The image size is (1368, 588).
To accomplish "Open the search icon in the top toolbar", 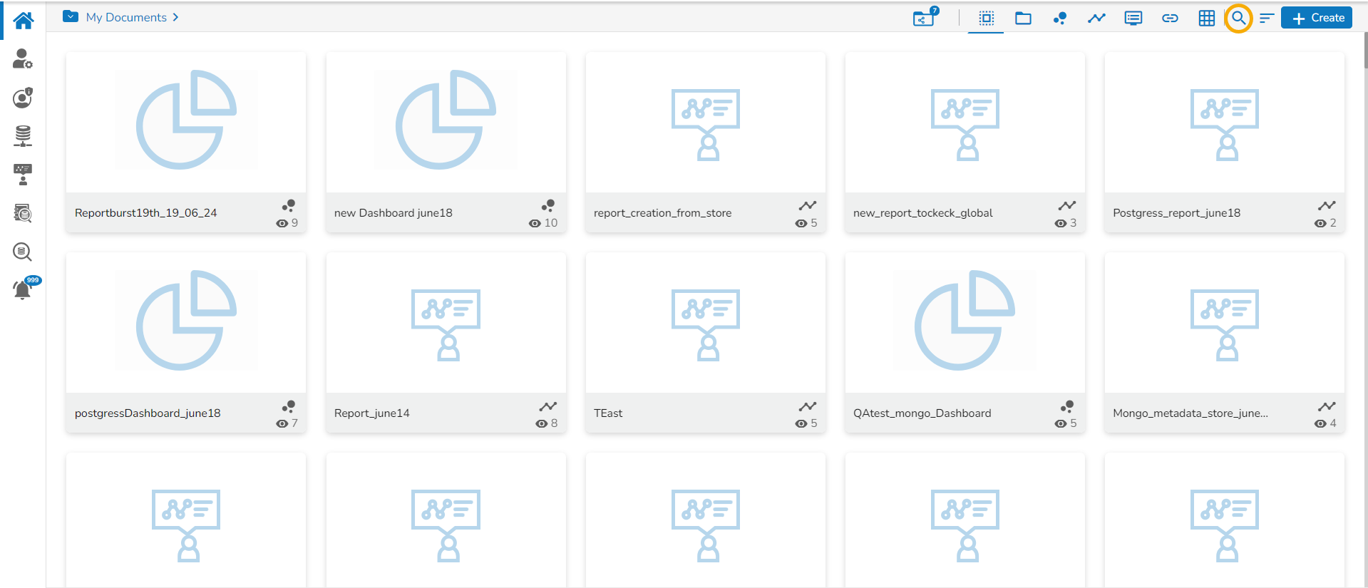I will coord(1238,18).
